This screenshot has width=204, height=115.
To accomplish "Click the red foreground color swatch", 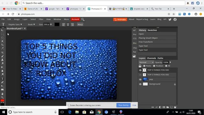I will (2, 100).
